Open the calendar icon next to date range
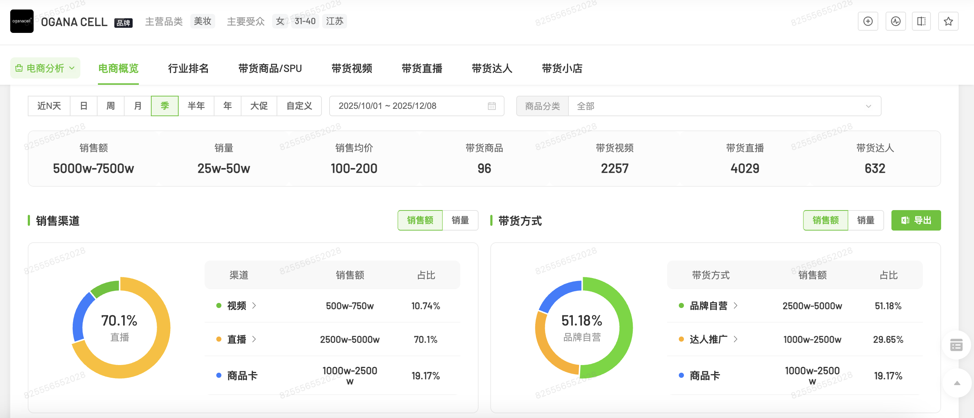974x418 pixels. (x=491, y=106)
